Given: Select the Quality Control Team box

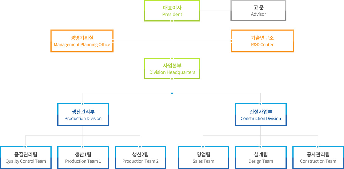Looking at the screenshot, I should (26, 158).
